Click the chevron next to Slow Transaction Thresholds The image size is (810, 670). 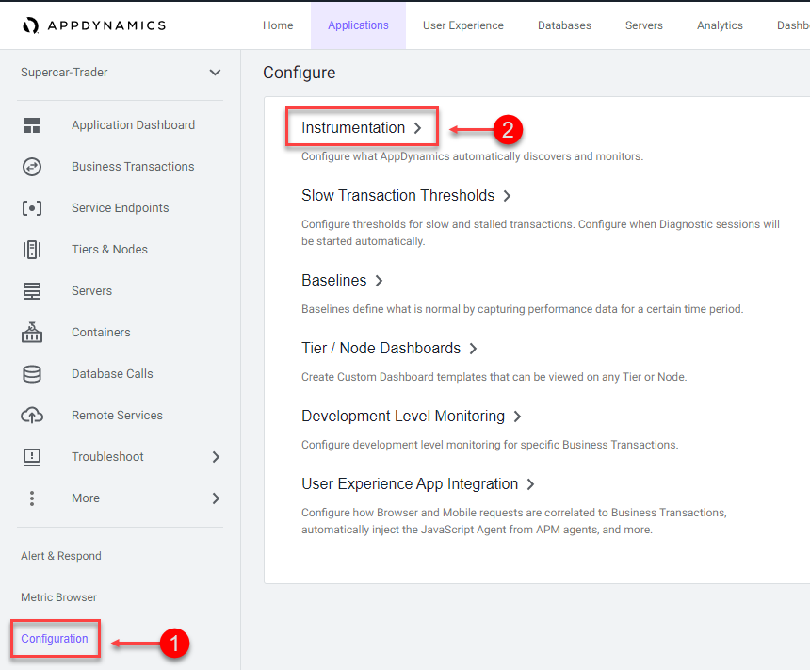[x=508, y=196]
